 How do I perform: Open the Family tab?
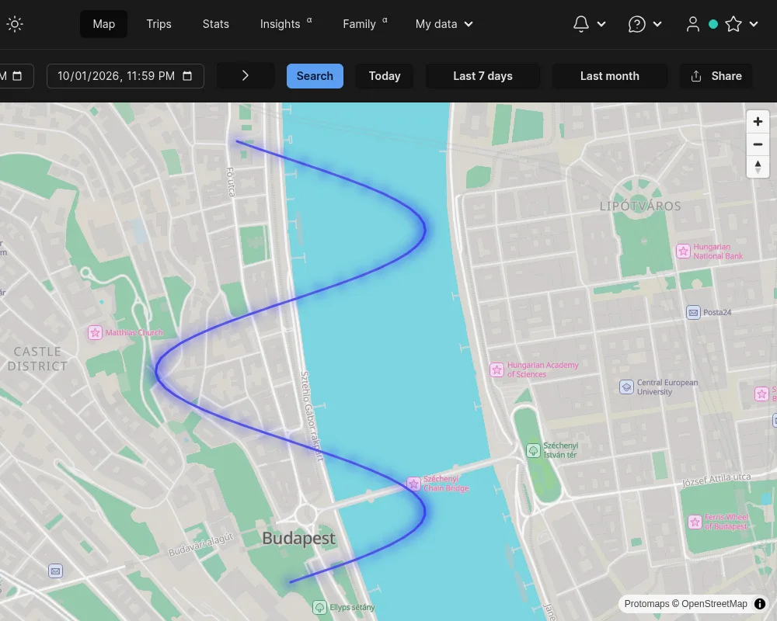[364, 24]
